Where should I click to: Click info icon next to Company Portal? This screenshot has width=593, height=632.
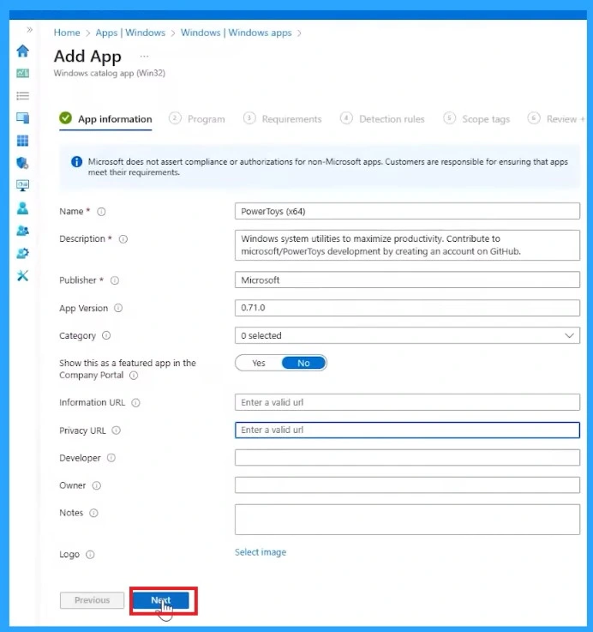coord(134,376)
